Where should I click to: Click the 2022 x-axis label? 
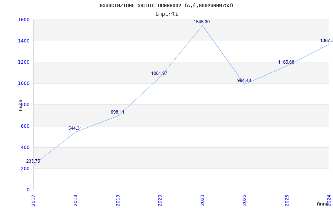[244, 200]
